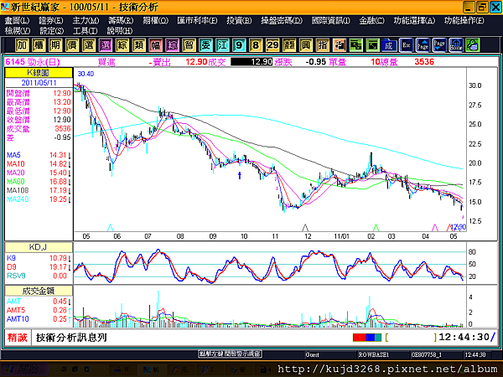503x377 pixels.
Task: Click the Page Down toolbar icon
Action: (439, 45)
